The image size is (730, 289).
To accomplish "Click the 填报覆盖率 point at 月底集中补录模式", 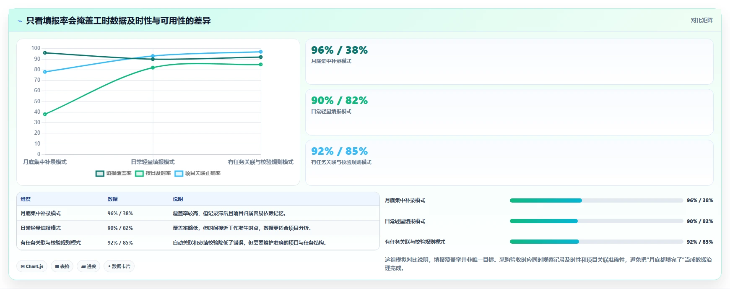I will point(45,53).
